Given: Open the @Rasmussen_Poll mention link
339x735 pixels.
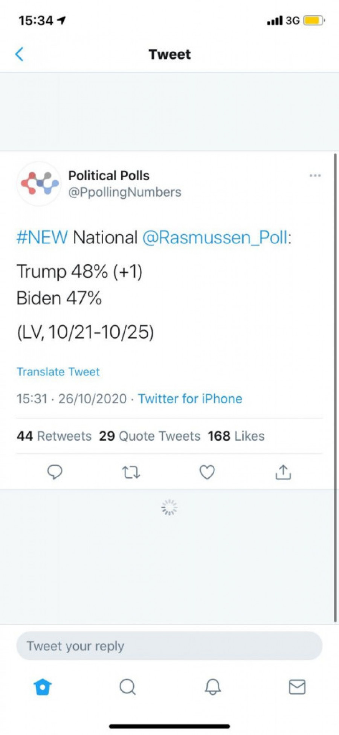Looking at the screenshot, I should click(x=215, y=238).
